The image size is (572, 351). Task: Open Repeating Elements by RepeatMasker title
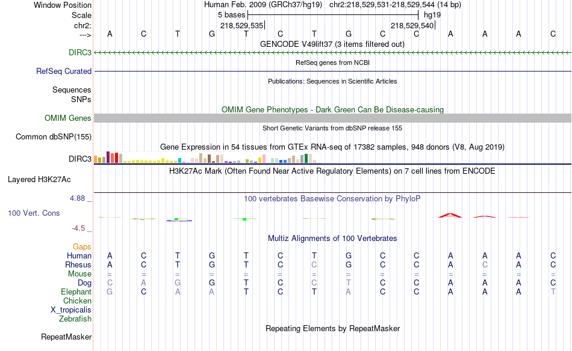click(332, 328)
